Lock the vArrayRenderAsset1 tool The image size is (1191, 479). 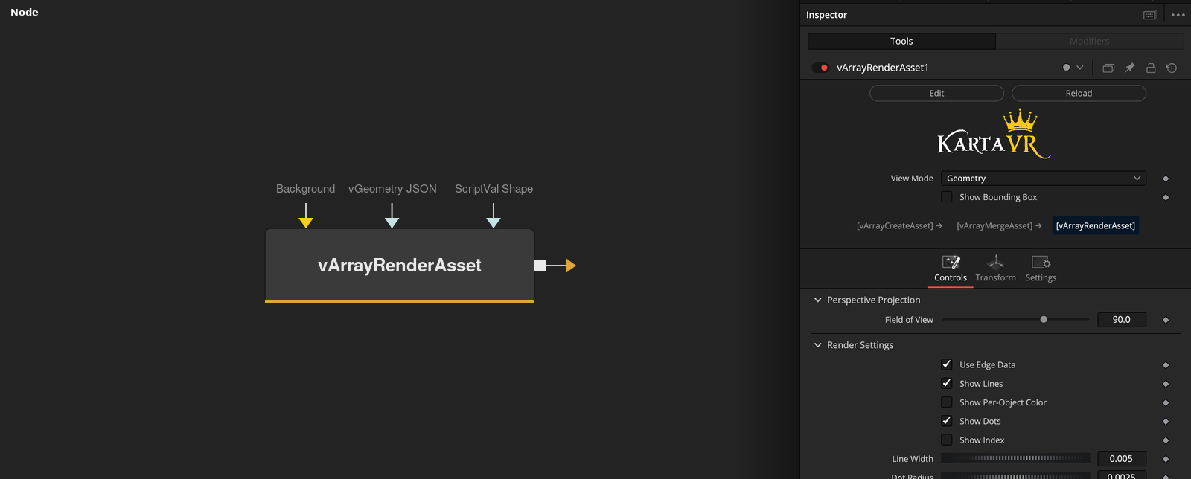1151,68
